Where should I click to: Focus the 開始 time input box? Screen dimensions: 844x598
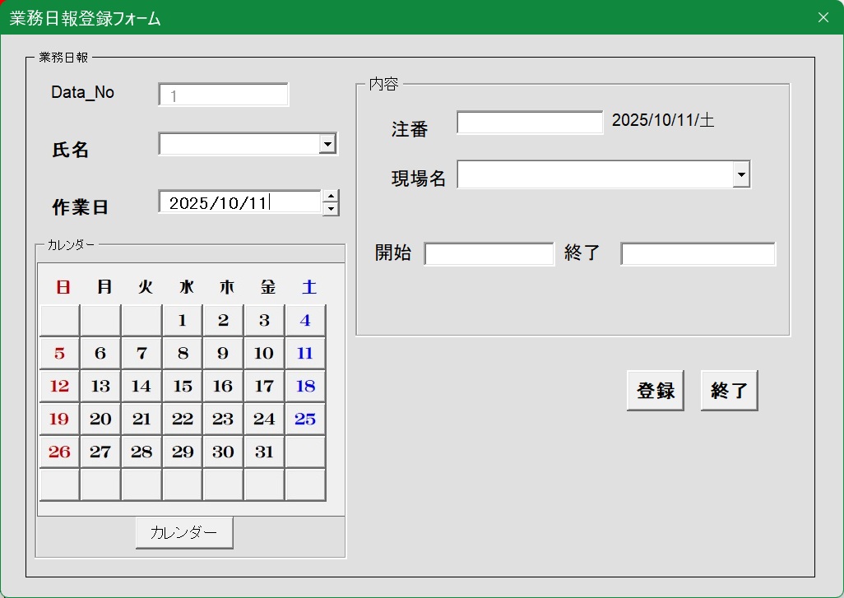[489, 254]
